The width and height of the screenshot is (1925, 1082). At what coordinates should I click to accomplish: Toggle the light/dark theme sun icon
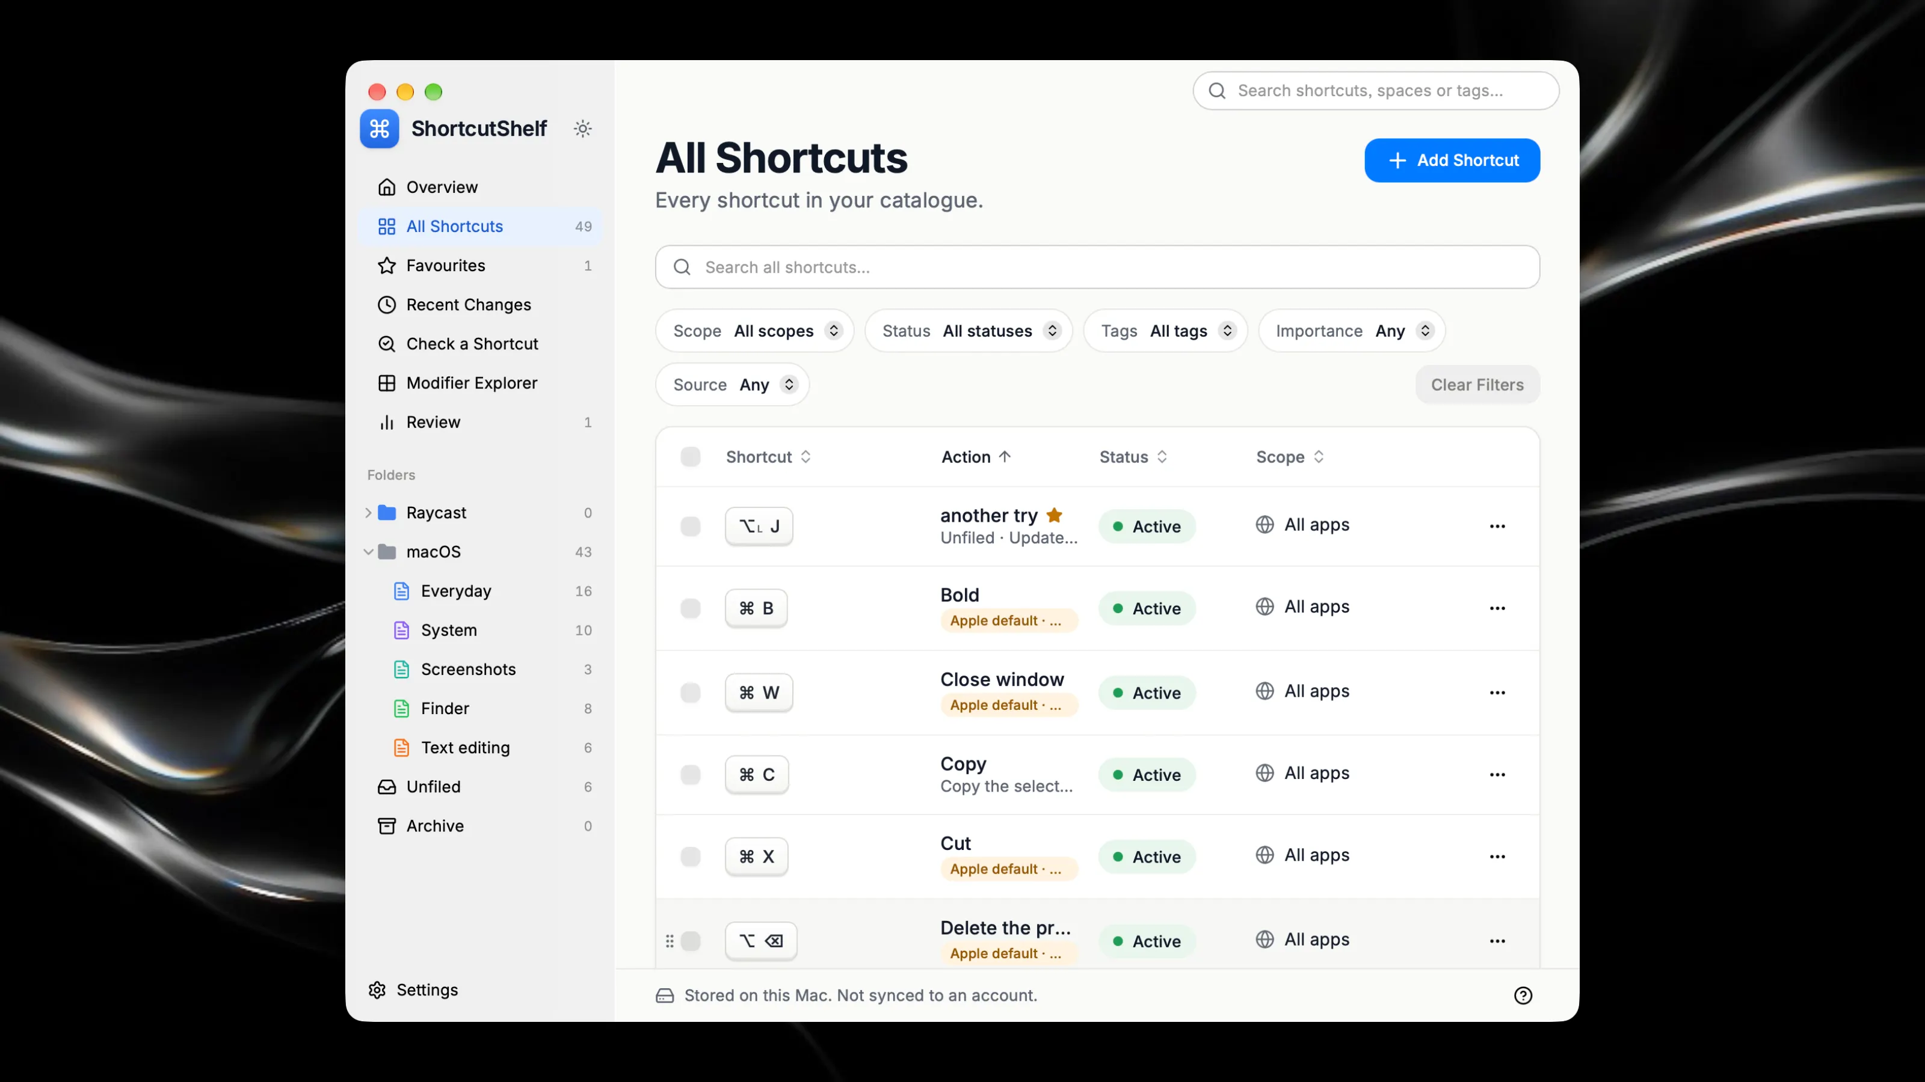click(x=583, y=129)
